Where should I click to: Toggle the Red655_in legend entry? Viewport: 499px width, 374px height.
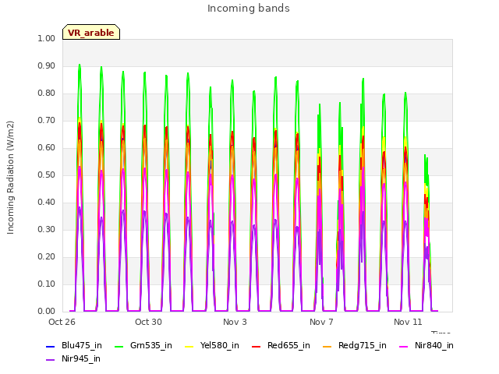(x=281, y=345)
